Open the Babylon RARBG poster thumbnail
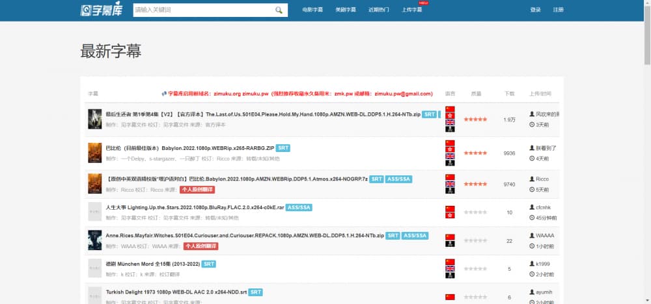 [x=94, y=153]
